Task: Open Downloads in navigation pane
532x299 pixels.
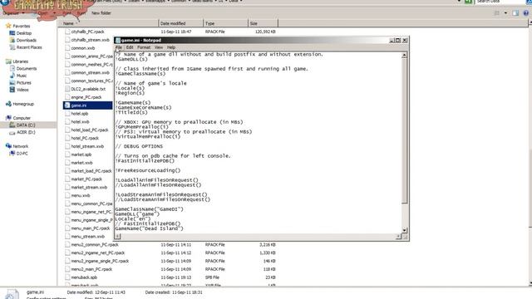Action: click(26, 41)
